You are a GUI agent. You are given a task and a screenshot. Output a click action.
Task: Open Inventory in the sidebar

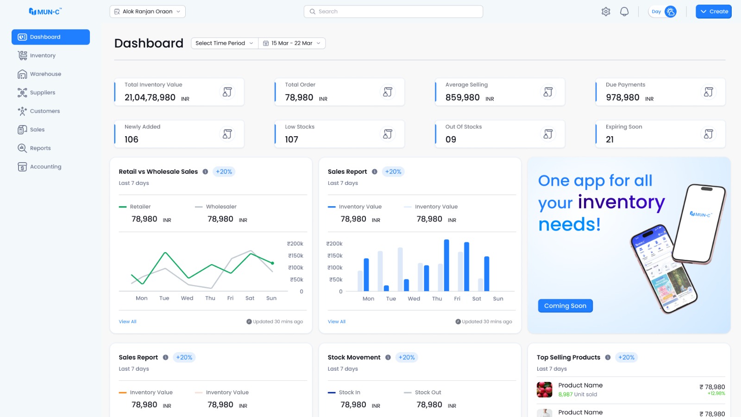tap(43, 56)
